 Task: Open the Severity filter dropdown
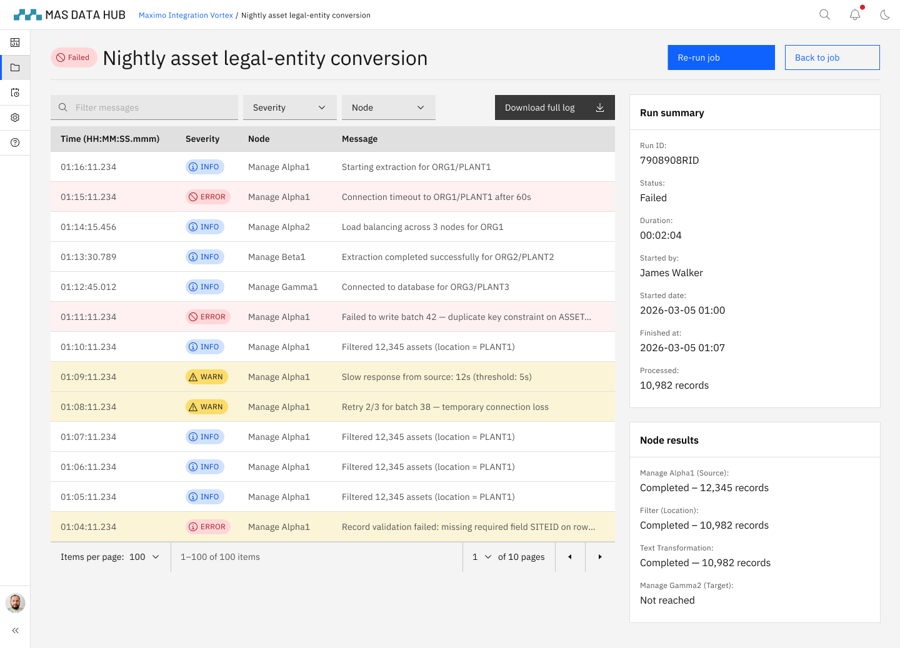tap(289, 107)
